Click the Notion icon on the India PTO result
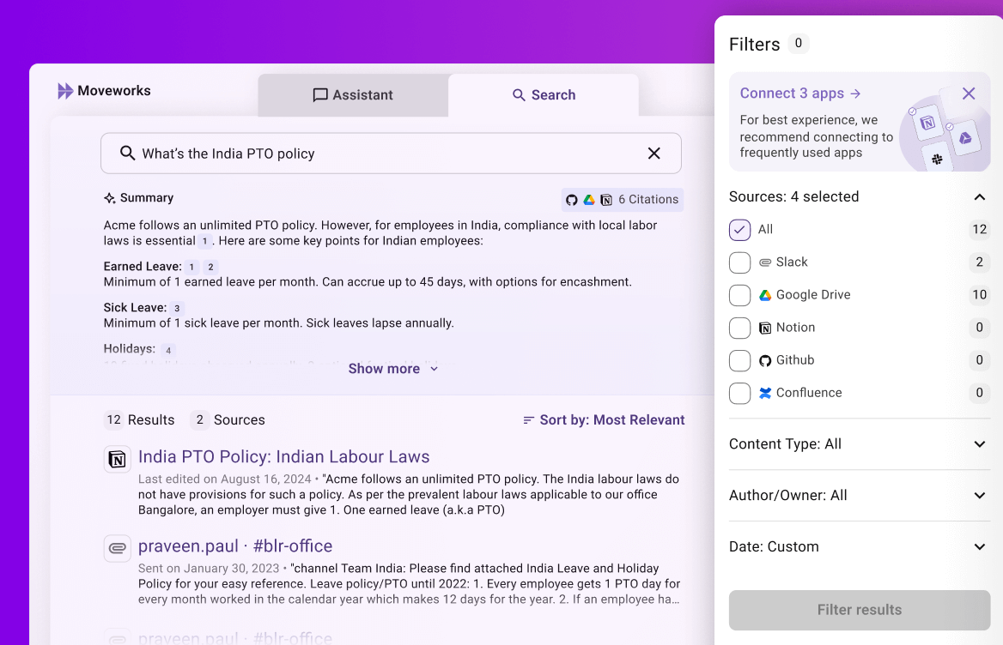The width and height of the screenshot is (1003, 645). tap(117, 460)
